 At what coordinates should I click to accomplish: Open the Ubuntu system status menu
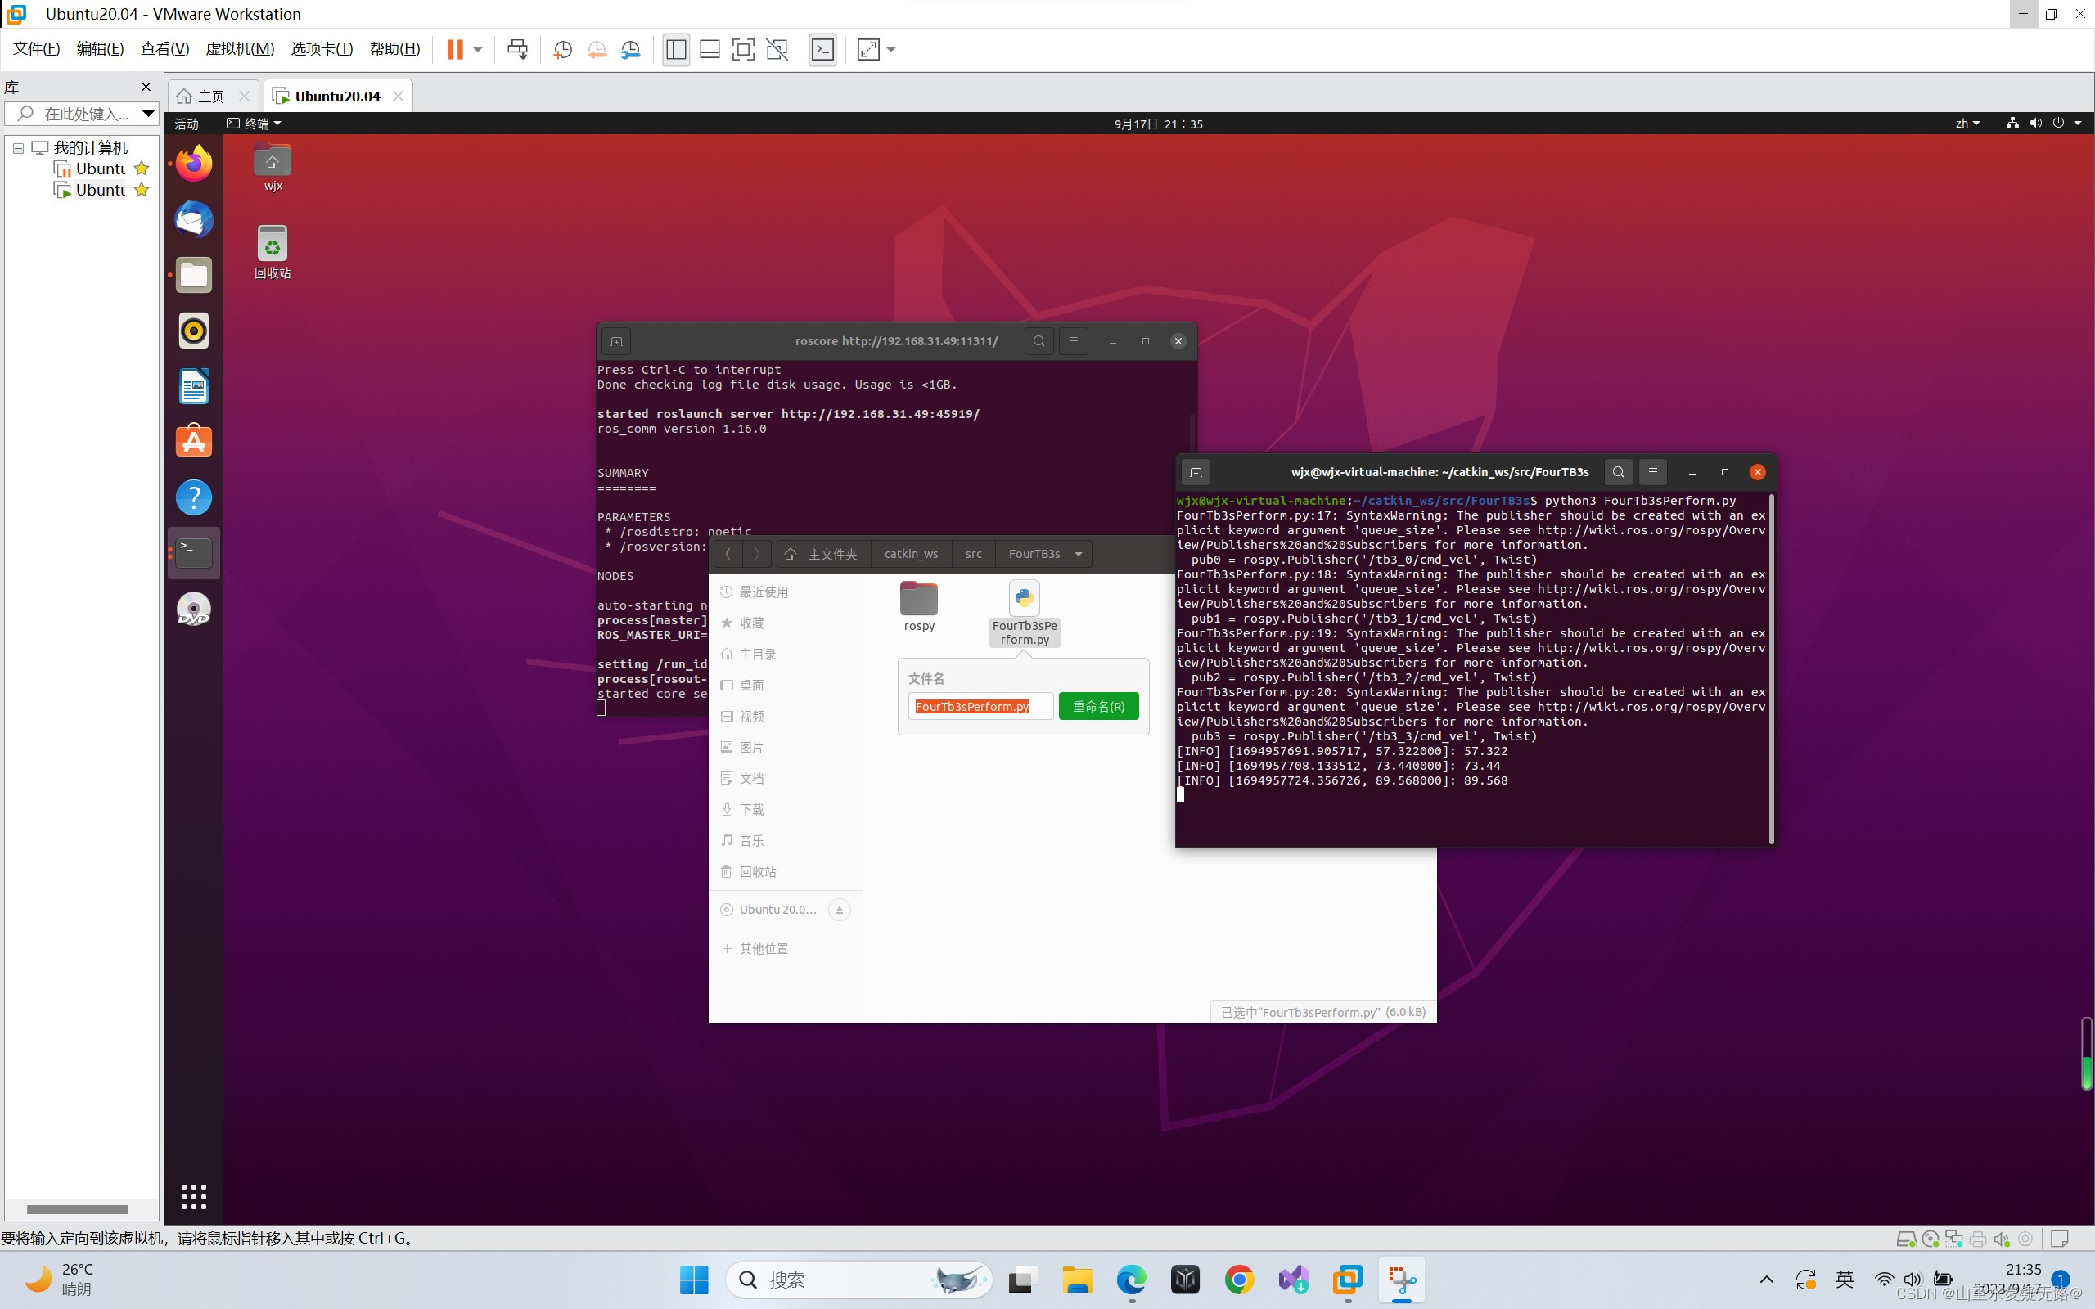click(x=2044, y=124)
